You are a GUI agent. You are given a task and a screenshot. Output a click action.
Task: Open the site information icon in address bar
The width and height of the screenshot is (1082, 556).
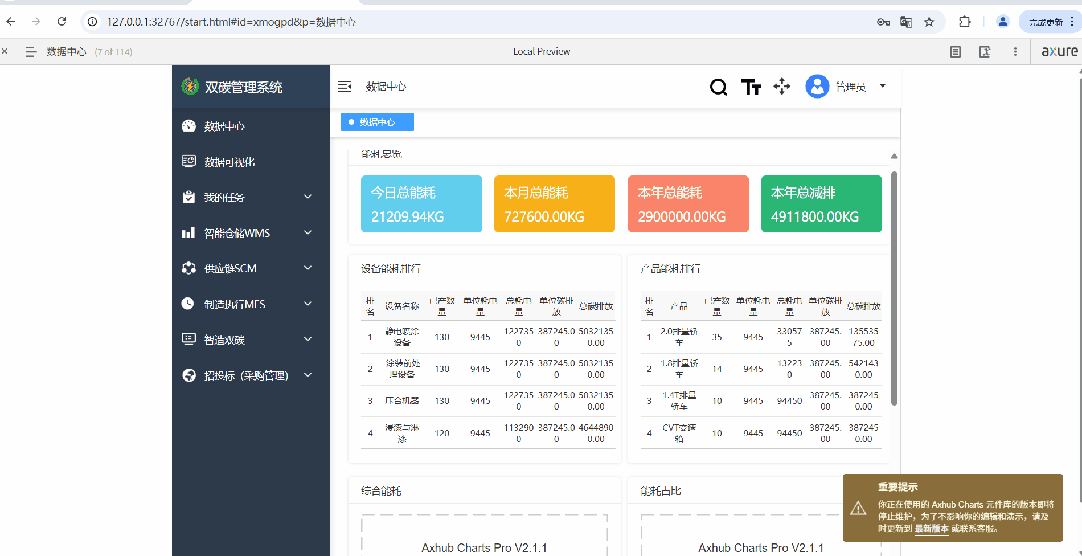92,22
